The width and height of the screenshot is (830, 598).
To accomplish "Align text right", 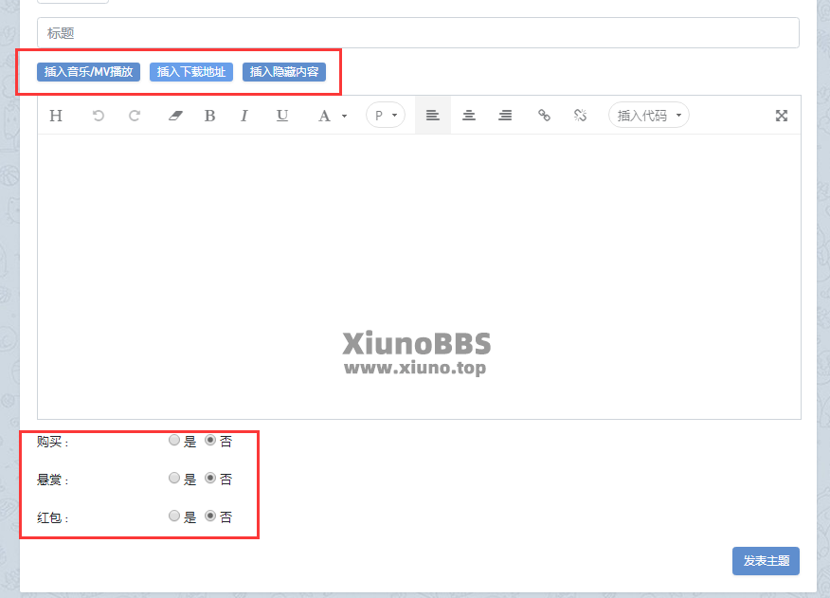I will click(x=505, y=115).
